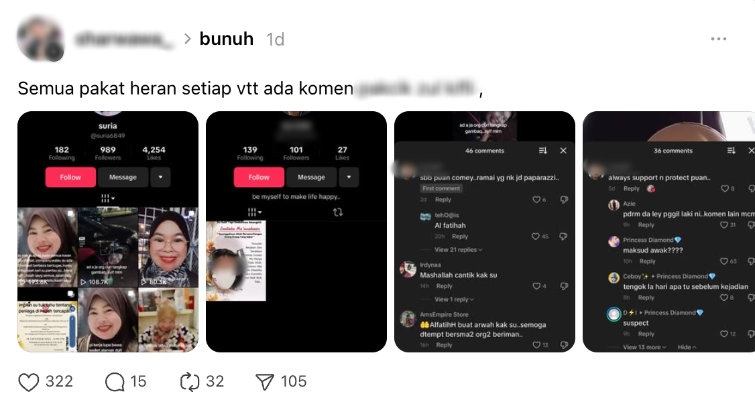Like the post with heart icon
Viewport: 755px width, 406px height.
click(28, 382)
